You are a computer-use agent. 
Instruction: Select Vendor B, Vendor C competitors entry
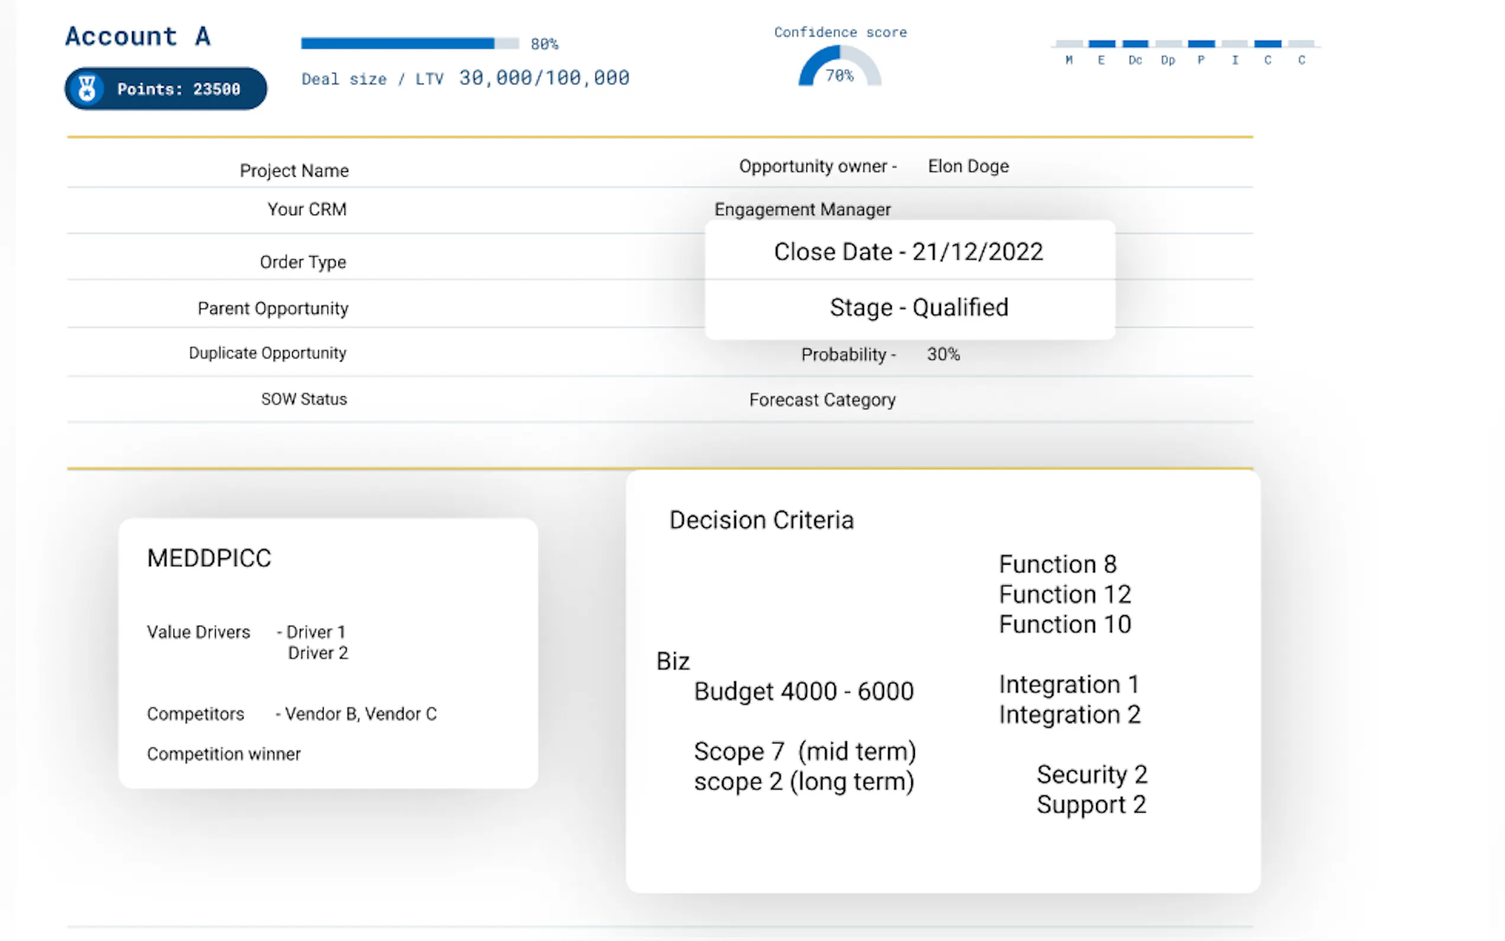360,714
